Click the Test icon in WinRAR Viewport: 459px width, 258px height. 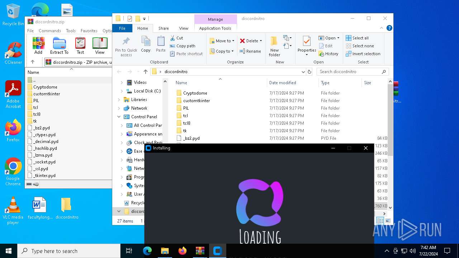80,46
